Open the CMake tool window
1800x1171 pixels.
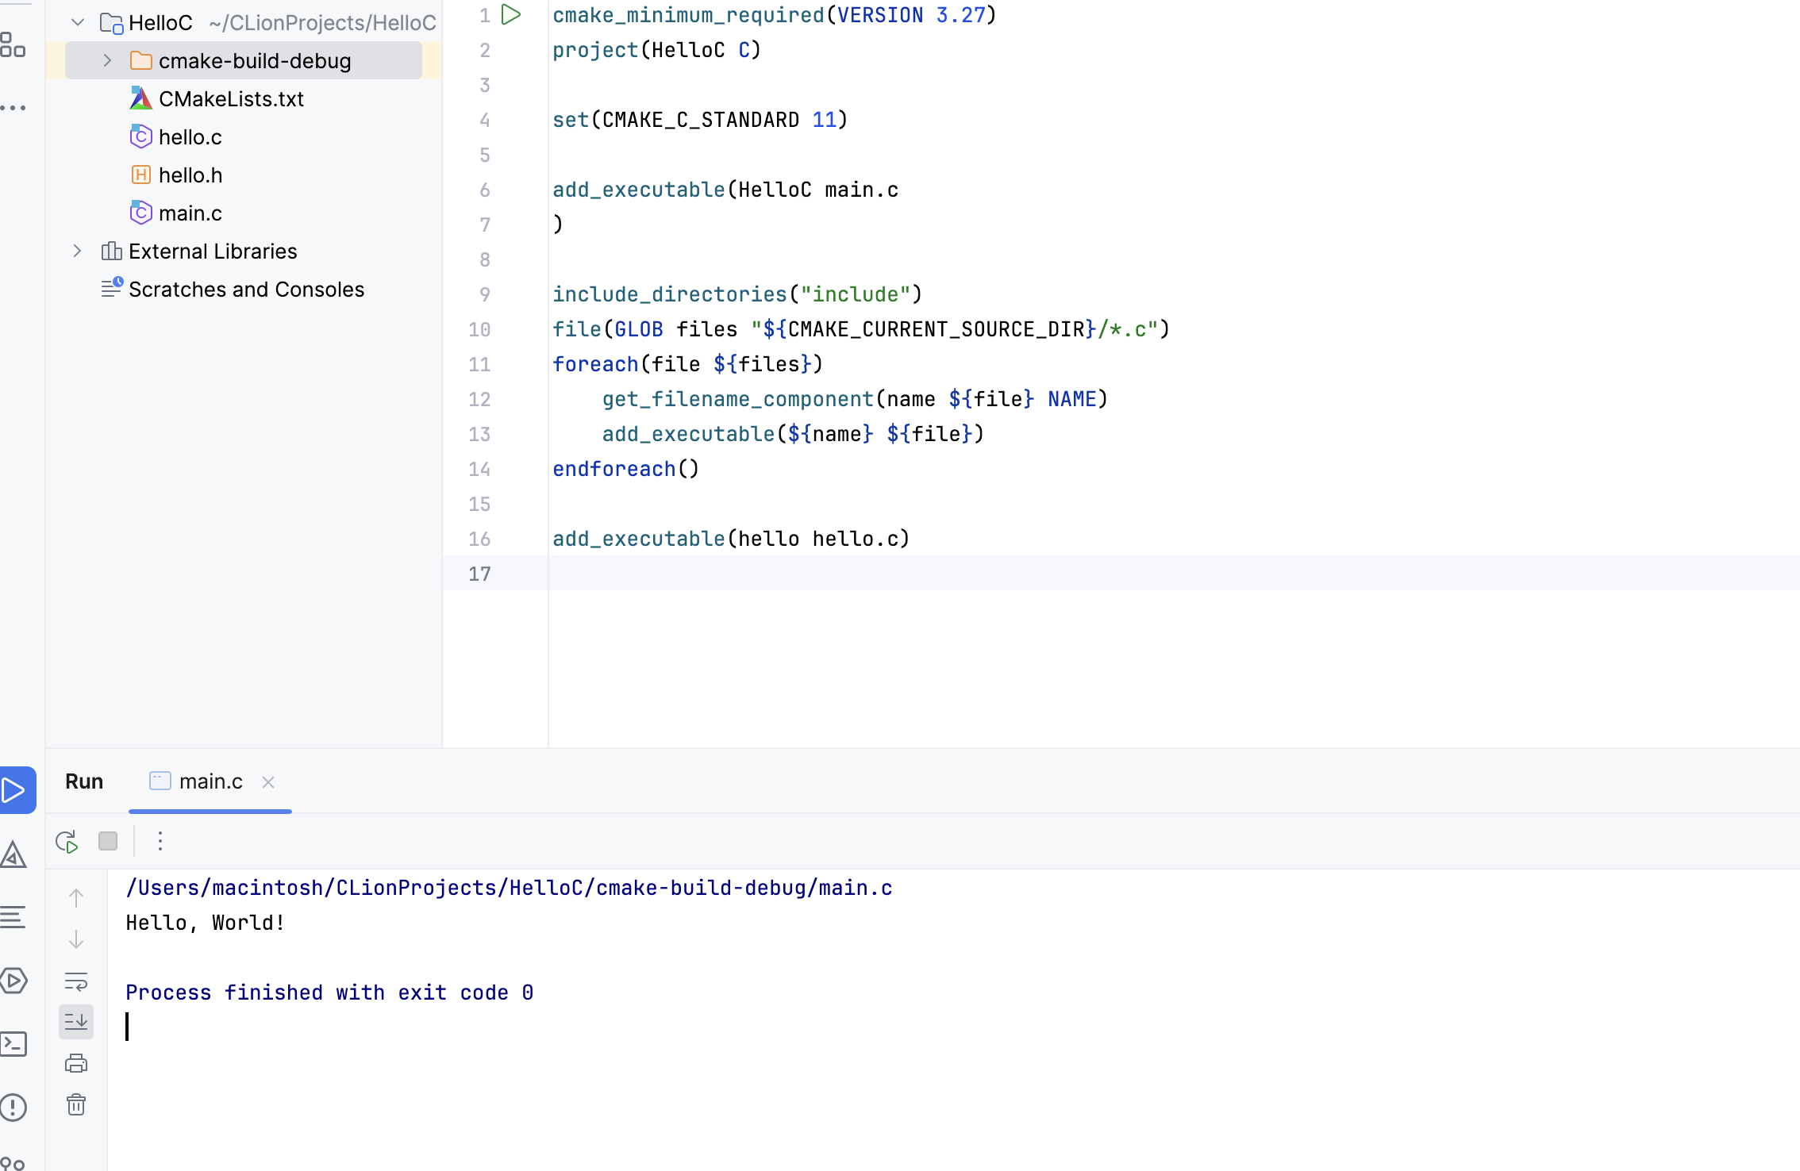tap(13, 854)
